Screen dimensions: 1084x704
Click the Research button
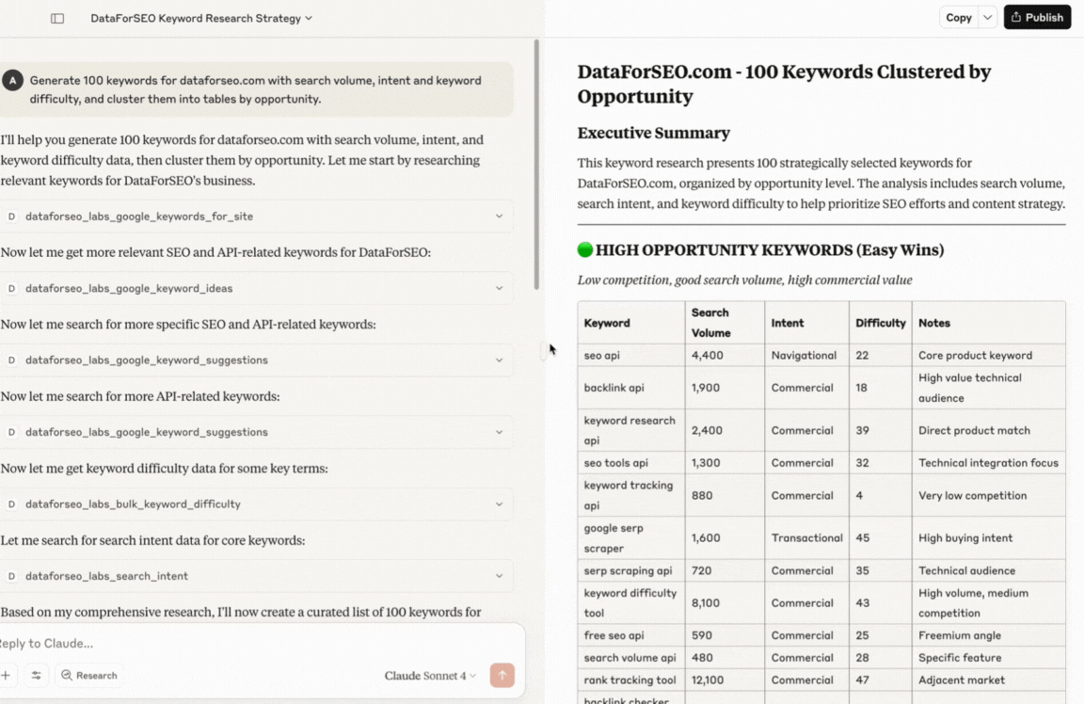pos(89,675)
